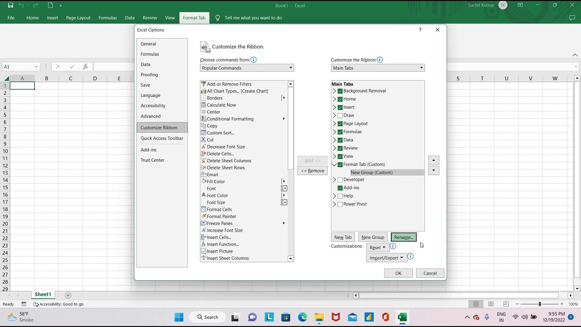
Task: Open the Reset dropdown button
Action: point(378,248)
